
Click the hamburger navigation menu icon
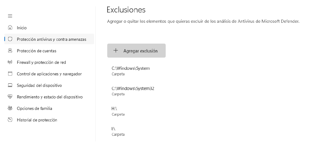[10, 16]
